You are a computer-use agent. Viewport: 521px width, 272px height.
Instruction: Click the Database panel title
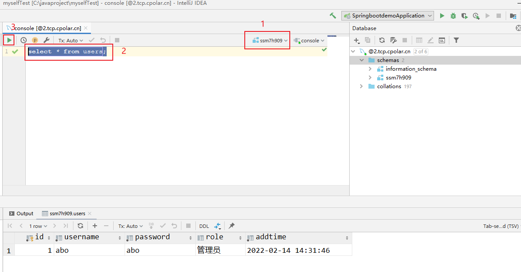[x=364, y=28]
